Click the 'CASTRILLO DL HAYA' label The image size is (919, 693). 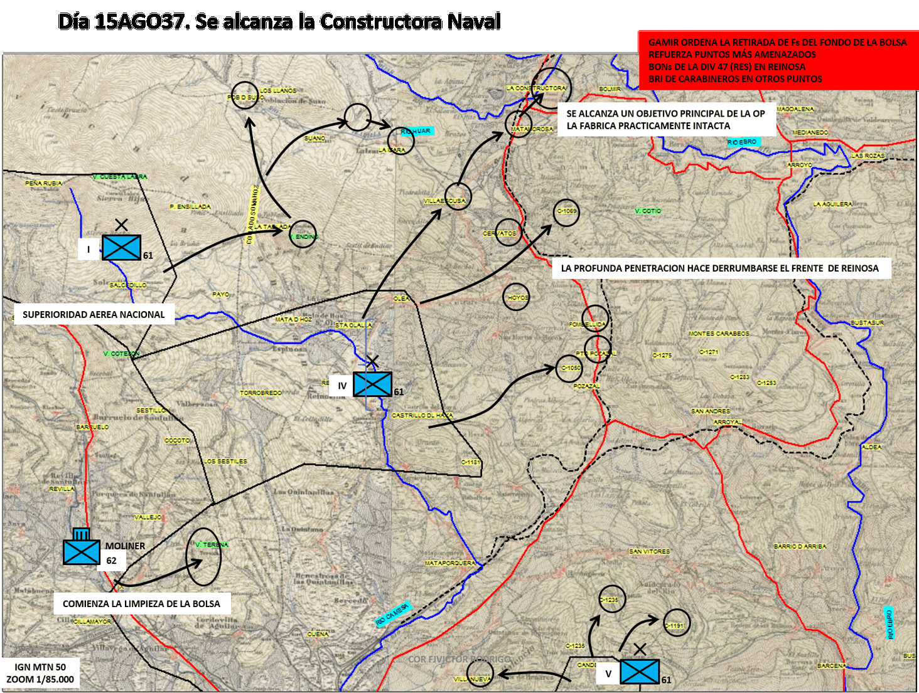click(422, 415)
